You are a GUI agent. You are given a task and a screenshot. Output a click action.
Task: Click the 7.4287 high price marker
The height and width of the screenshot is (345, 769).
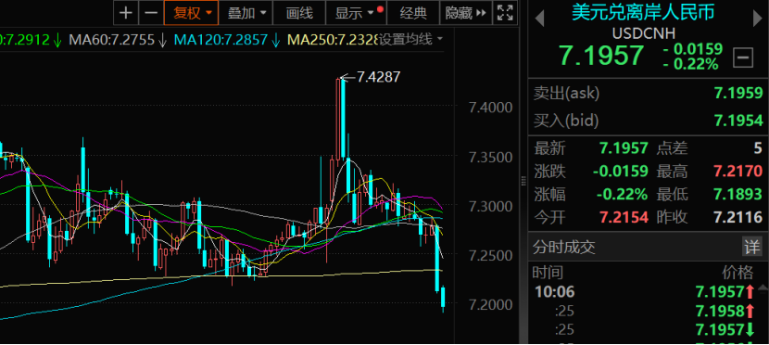pos(378,77)
